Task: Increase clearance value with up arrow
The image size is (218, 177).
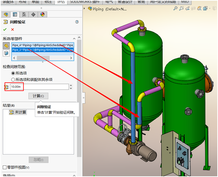Action: (x=71, y=85)
